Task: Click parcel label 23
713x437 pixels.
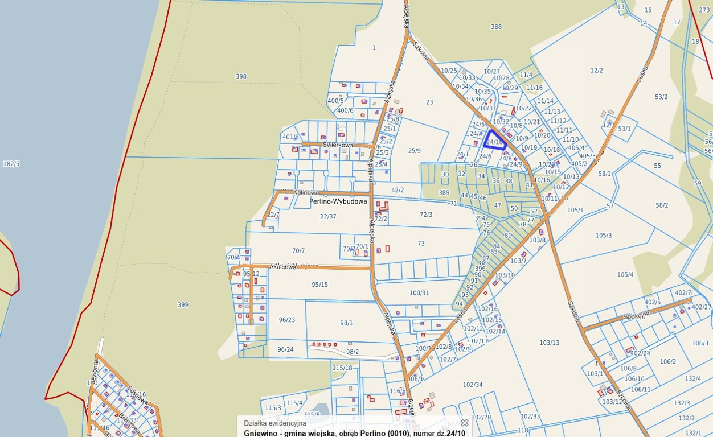Action: tap(429, 102)
